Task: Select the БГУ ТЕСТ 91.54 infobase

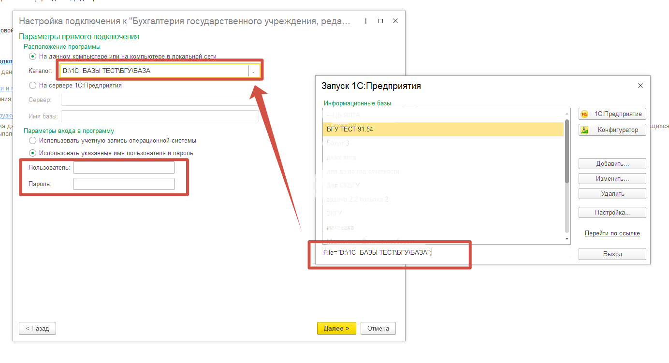Action: pyautogui.click(x=443, y=129)
